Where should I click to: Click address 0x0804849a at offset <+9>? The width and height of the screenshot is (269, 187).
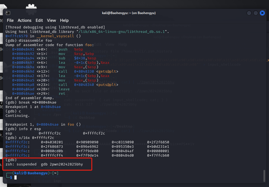(23, 67)
